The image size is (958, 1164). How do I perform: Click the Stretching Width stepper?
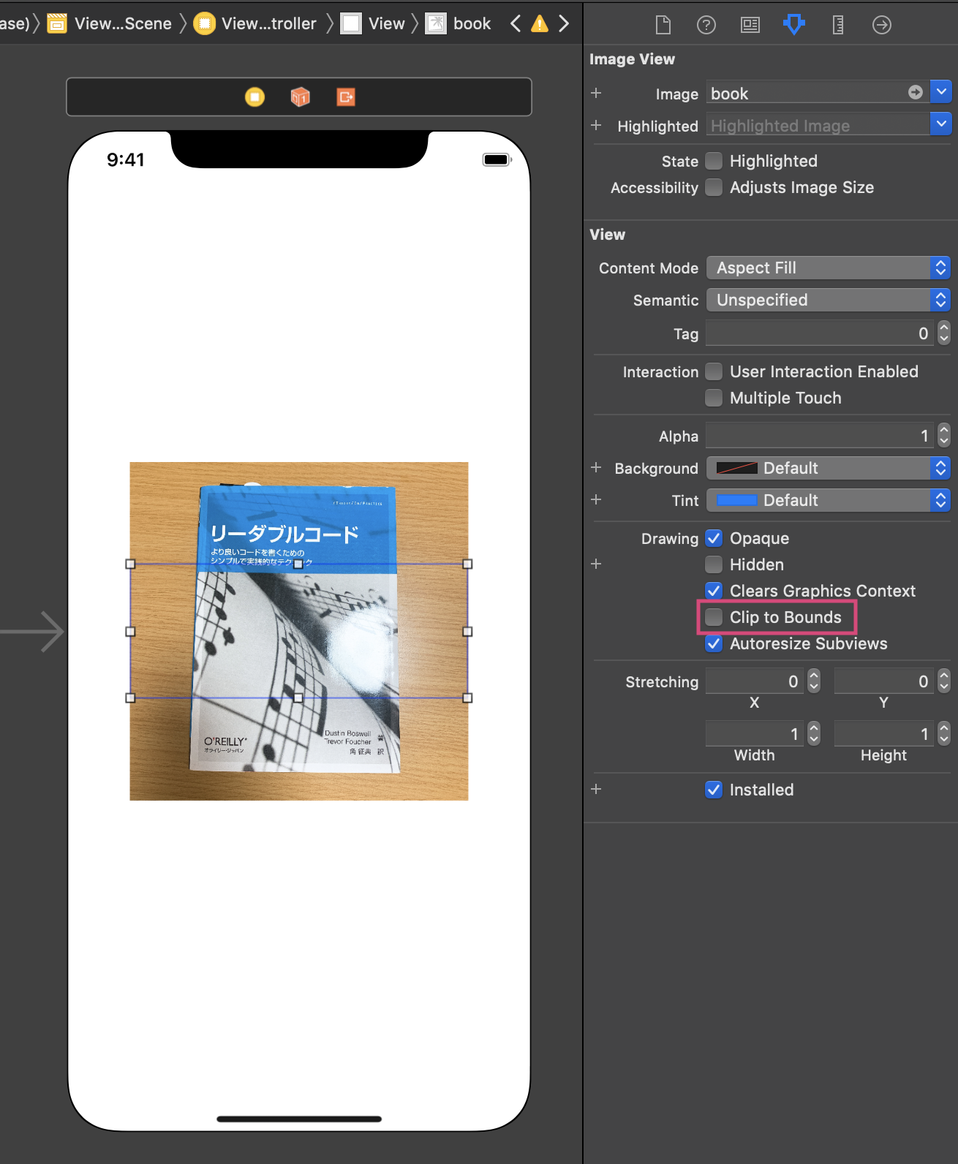point(814,733)
